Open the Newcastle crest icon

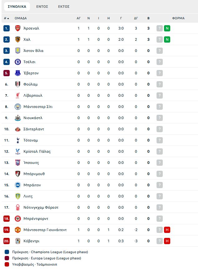18,118
